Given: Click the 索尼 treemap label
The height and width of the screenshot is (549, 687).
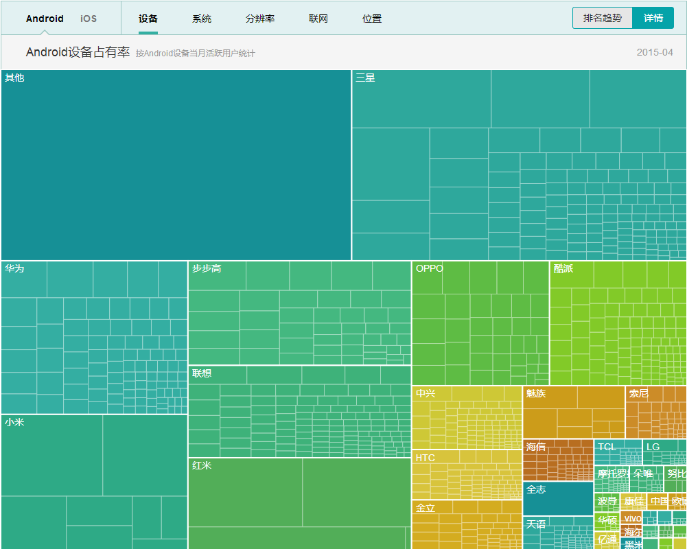Looking at the screenshot, I should 638,393.
